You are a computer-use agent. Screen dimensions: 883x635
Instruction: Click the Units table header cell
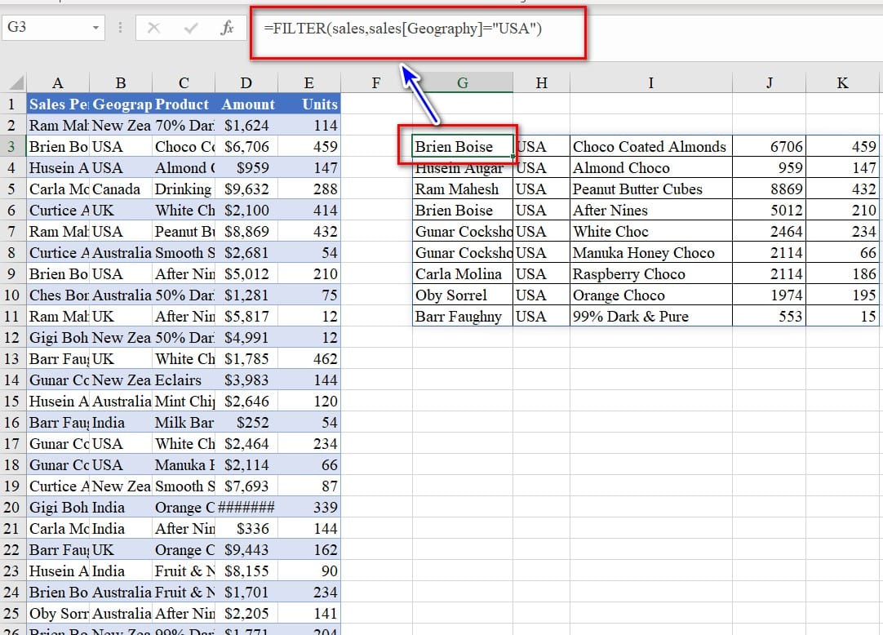coord(309,104)
